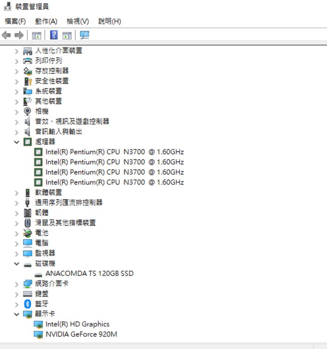Click the 安全性裝置 key icon

(28, 81)
